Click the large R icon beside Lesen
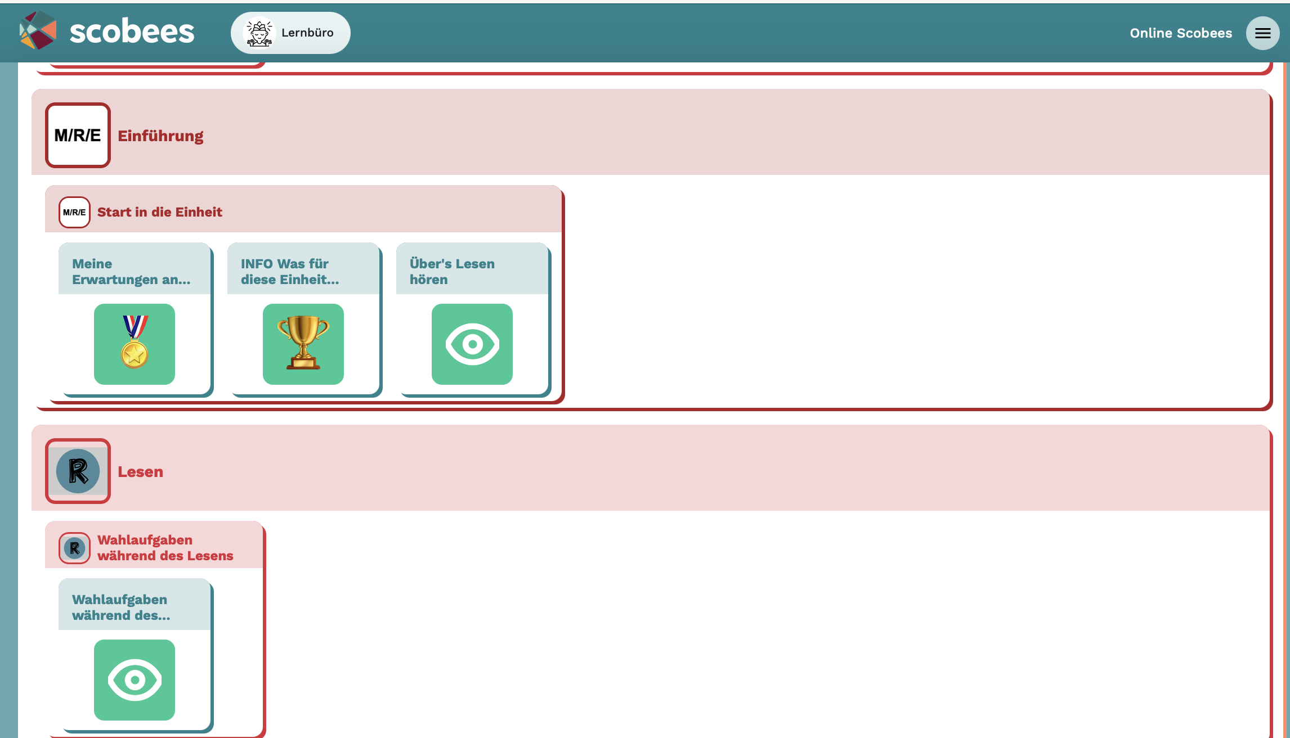1290x738 pixels. tap(78, 471)
